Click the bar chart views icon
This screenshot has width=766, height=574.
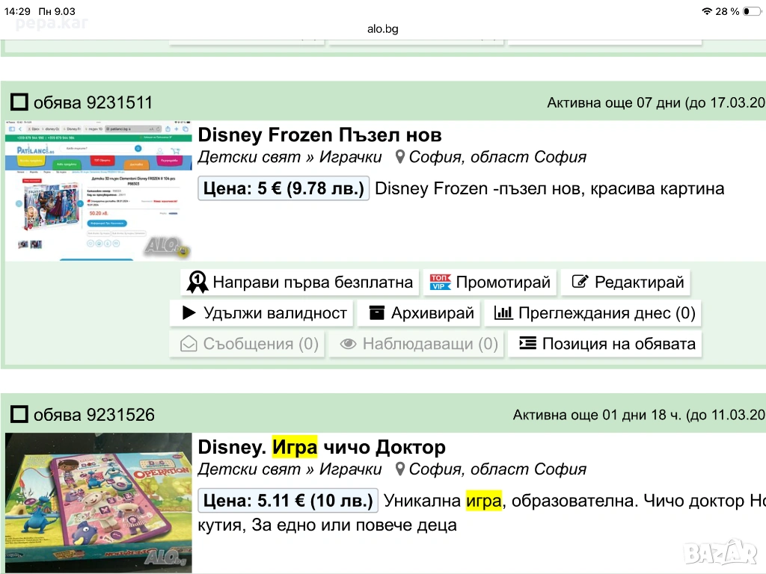click(x=503, y=313)
